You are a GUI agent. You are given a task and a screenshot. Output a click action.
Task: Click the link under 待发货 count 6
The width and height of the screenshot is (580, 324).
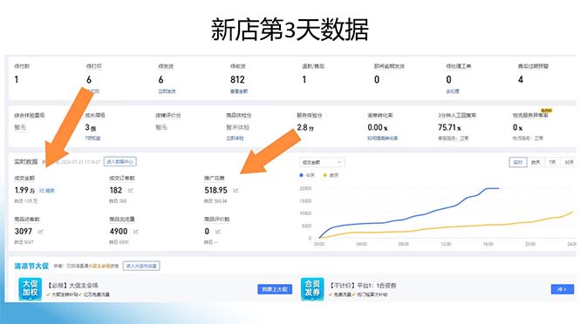pyautogui.click(x=167, y=91)
